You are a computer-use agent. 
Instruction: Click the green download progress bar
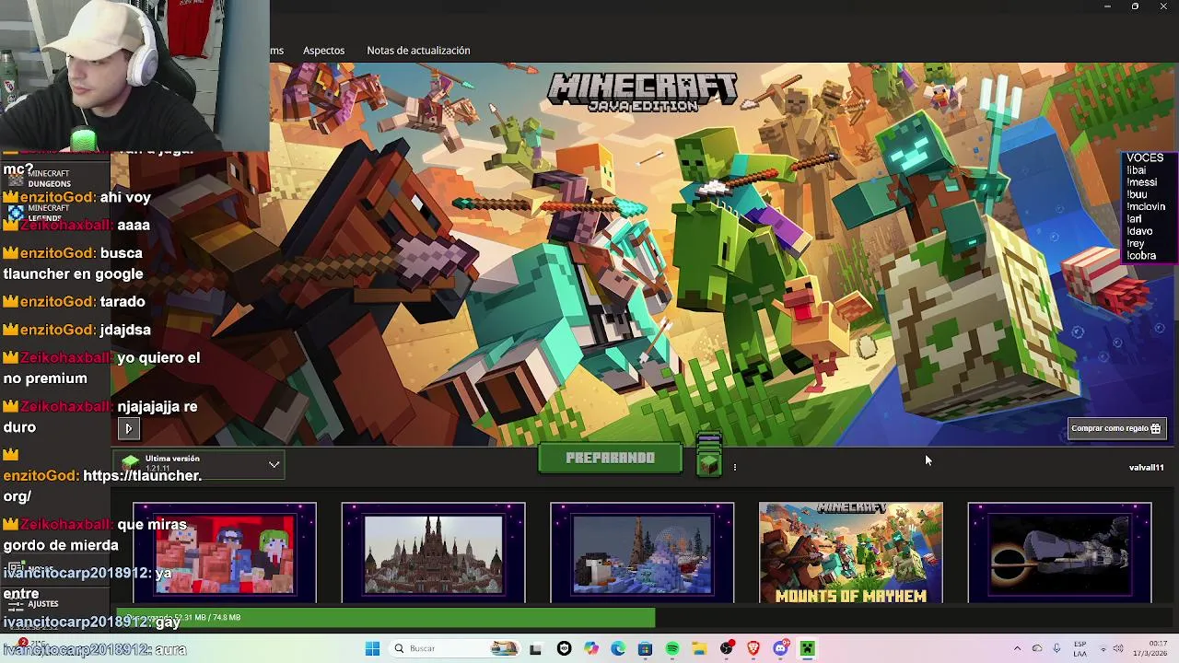coord(385,618)
